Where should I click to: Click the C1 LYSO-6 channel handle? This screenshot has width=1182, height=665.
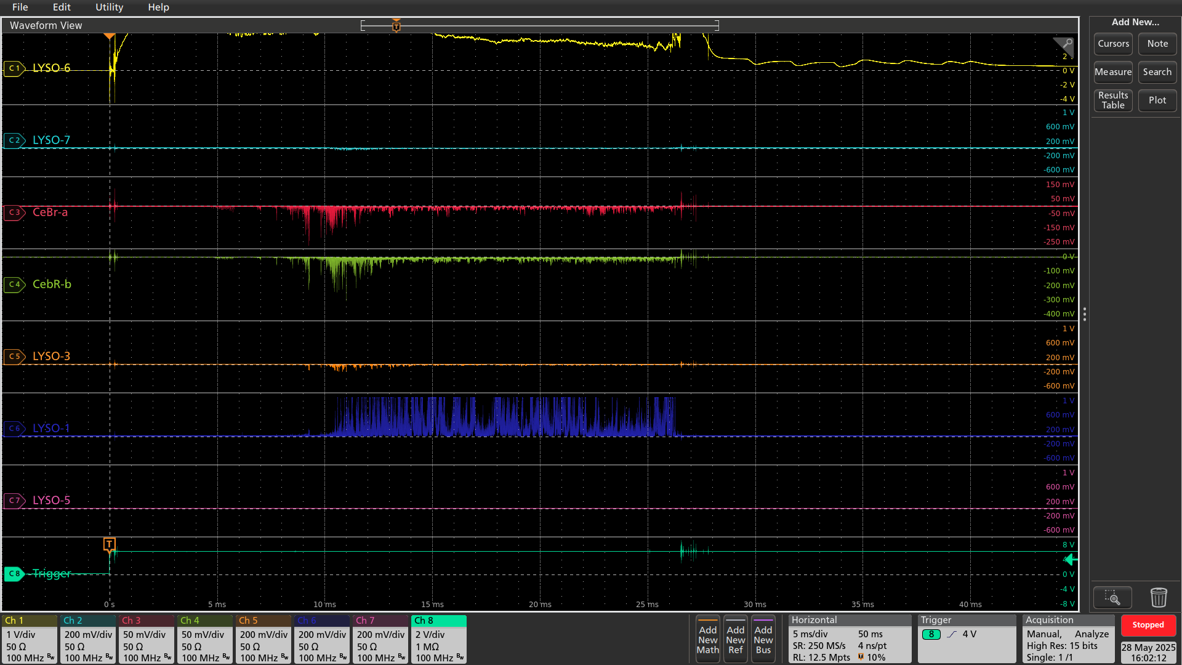[x=14, y=68]
